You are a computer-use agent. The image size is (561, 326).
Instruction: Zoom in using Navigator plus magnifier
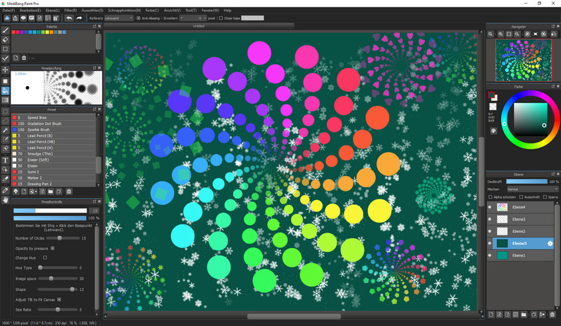501,34
